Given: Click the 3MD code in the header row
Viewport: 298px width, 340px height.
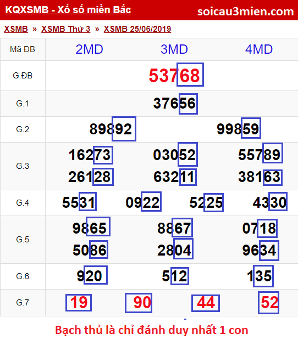Looking at the screenshot, I should tap(174, 49).
